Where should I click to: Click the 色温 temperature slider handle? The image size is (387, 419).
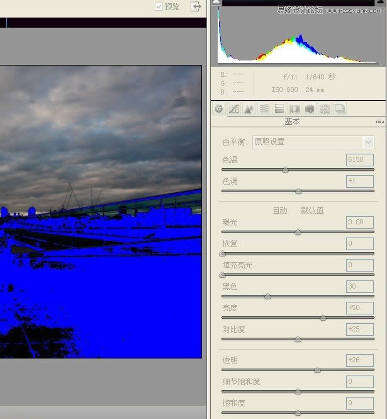(x=286, y=169)
